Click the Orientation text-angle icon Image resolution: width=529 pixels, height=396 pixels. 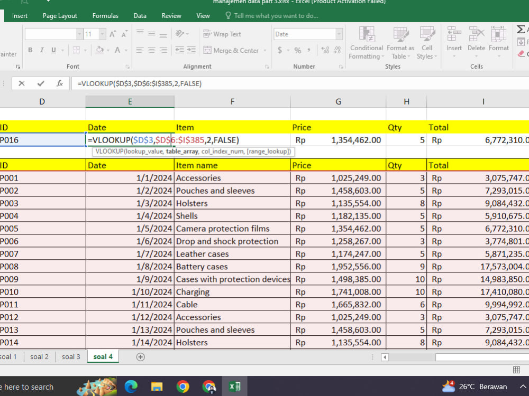click(180, 33)
